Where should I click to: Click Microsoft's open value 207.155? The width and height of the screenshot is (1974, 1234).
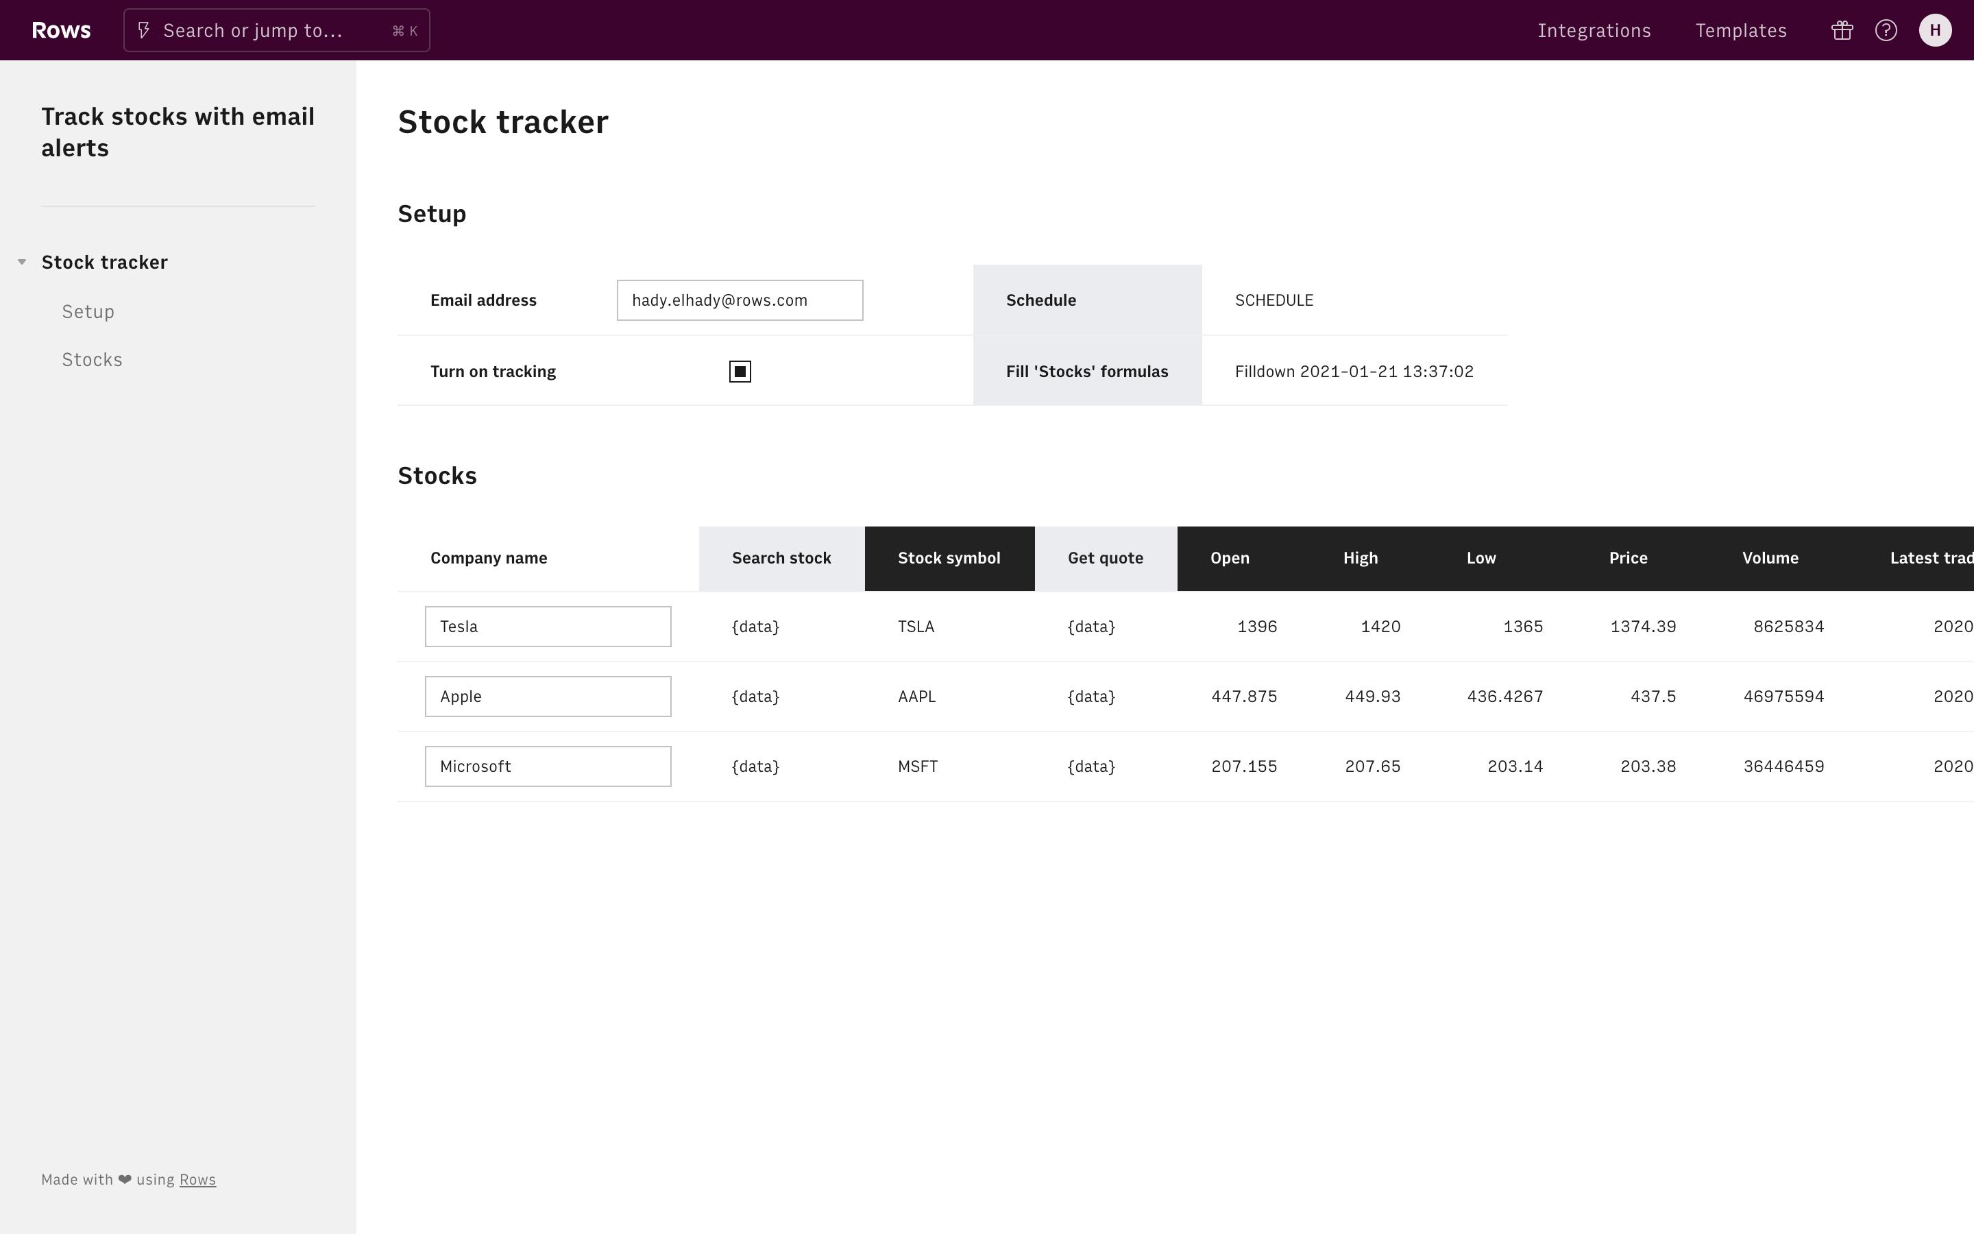pos(1244,766)
